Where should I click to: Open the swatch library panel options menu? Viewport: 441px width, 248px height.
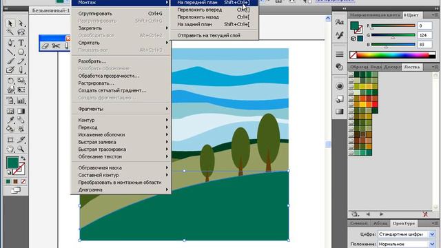(x=435, y=67)
